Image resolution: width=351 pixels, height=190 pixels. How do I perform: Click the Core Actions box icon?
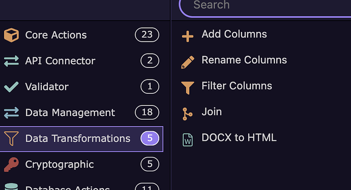11,35
